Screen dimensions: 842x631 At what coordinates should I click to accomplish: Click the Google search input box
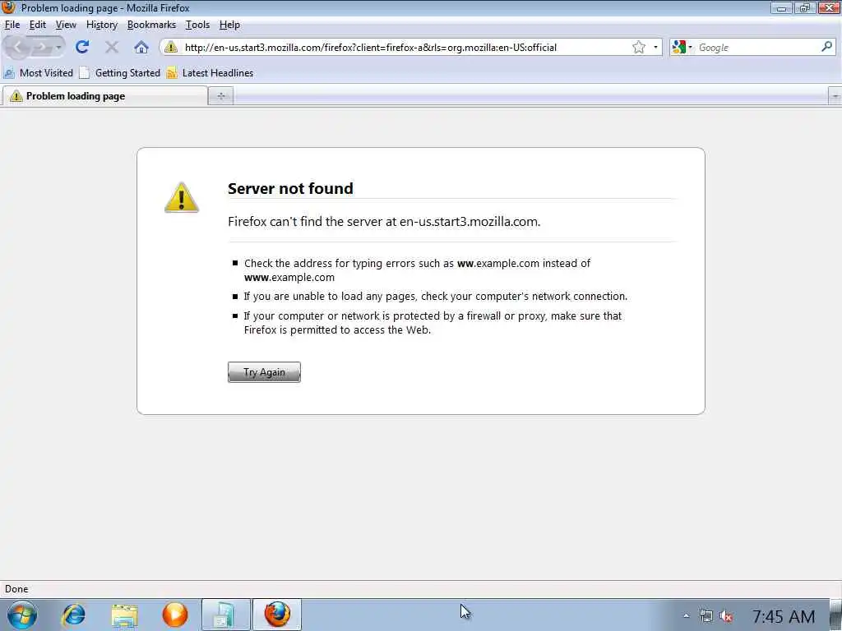[757, 47]
